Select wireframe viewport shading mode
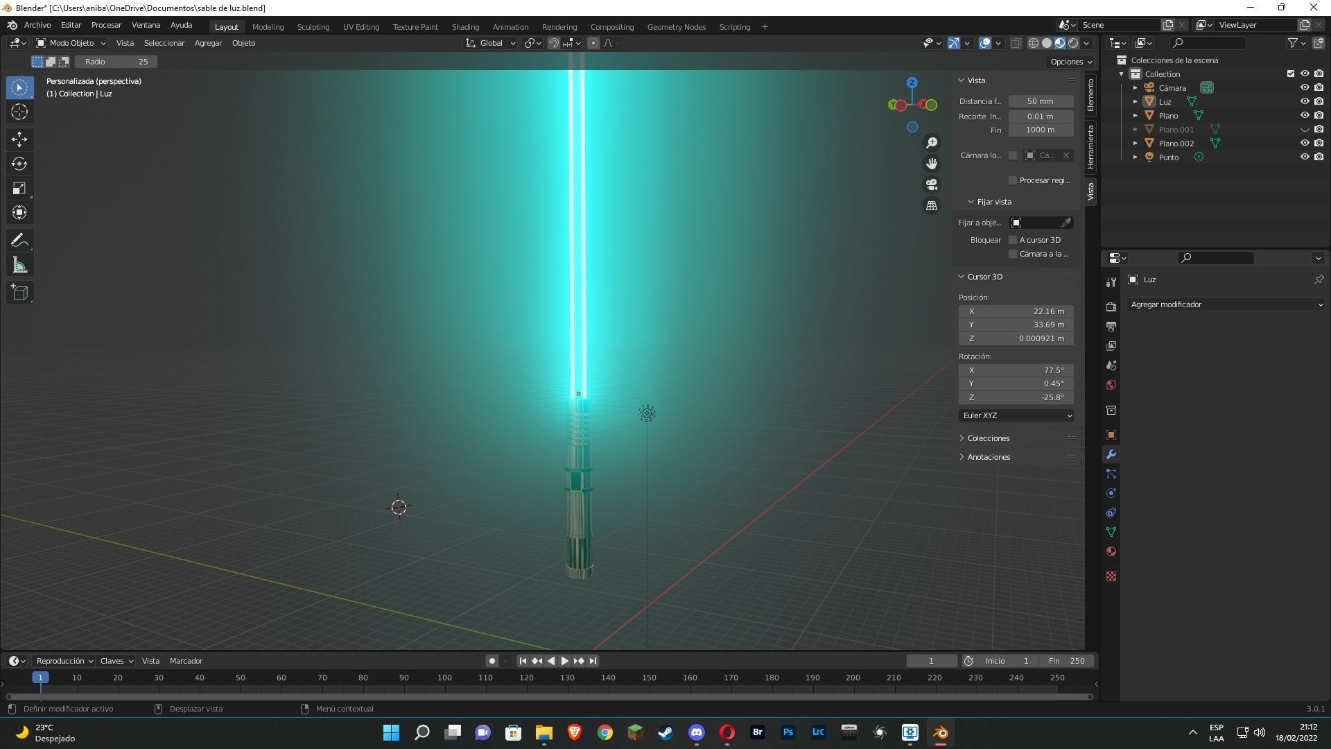The width and height of the screenshot is (1331, 749). coord(1033,43)
